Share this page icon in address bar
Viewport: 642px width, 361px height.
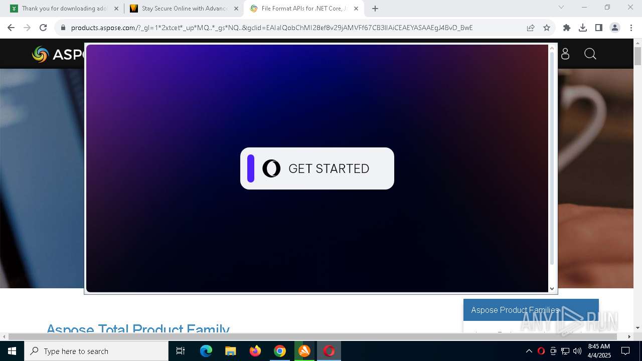tap(531, 28)
